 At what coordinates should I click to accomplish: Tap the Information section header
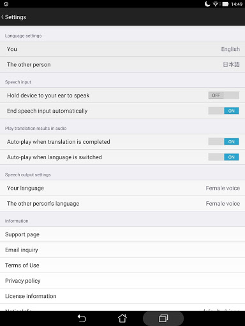point(17,221)
